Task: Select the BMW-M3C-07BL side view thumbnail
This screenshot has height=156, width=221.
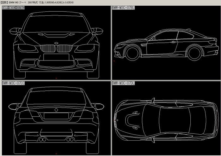Action: tap(166, 43)
